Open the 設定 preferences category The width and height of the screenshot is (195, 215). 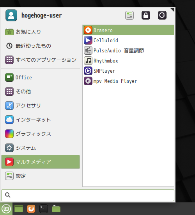tap(41, 176)
